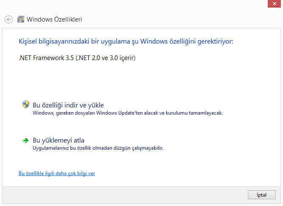
Task: Click '.NET Framework 3.5 (.NET 2.0 ve 3.0 içerir)' text
Action: (77, 58)
